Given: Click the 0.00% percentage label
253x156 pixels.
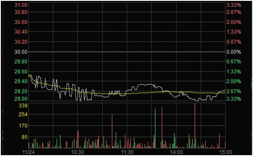Looking at the screenshot, I should (234, 52).
